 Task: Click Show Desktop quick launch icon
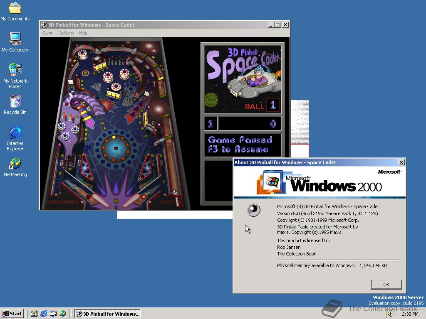coord(34,314)
